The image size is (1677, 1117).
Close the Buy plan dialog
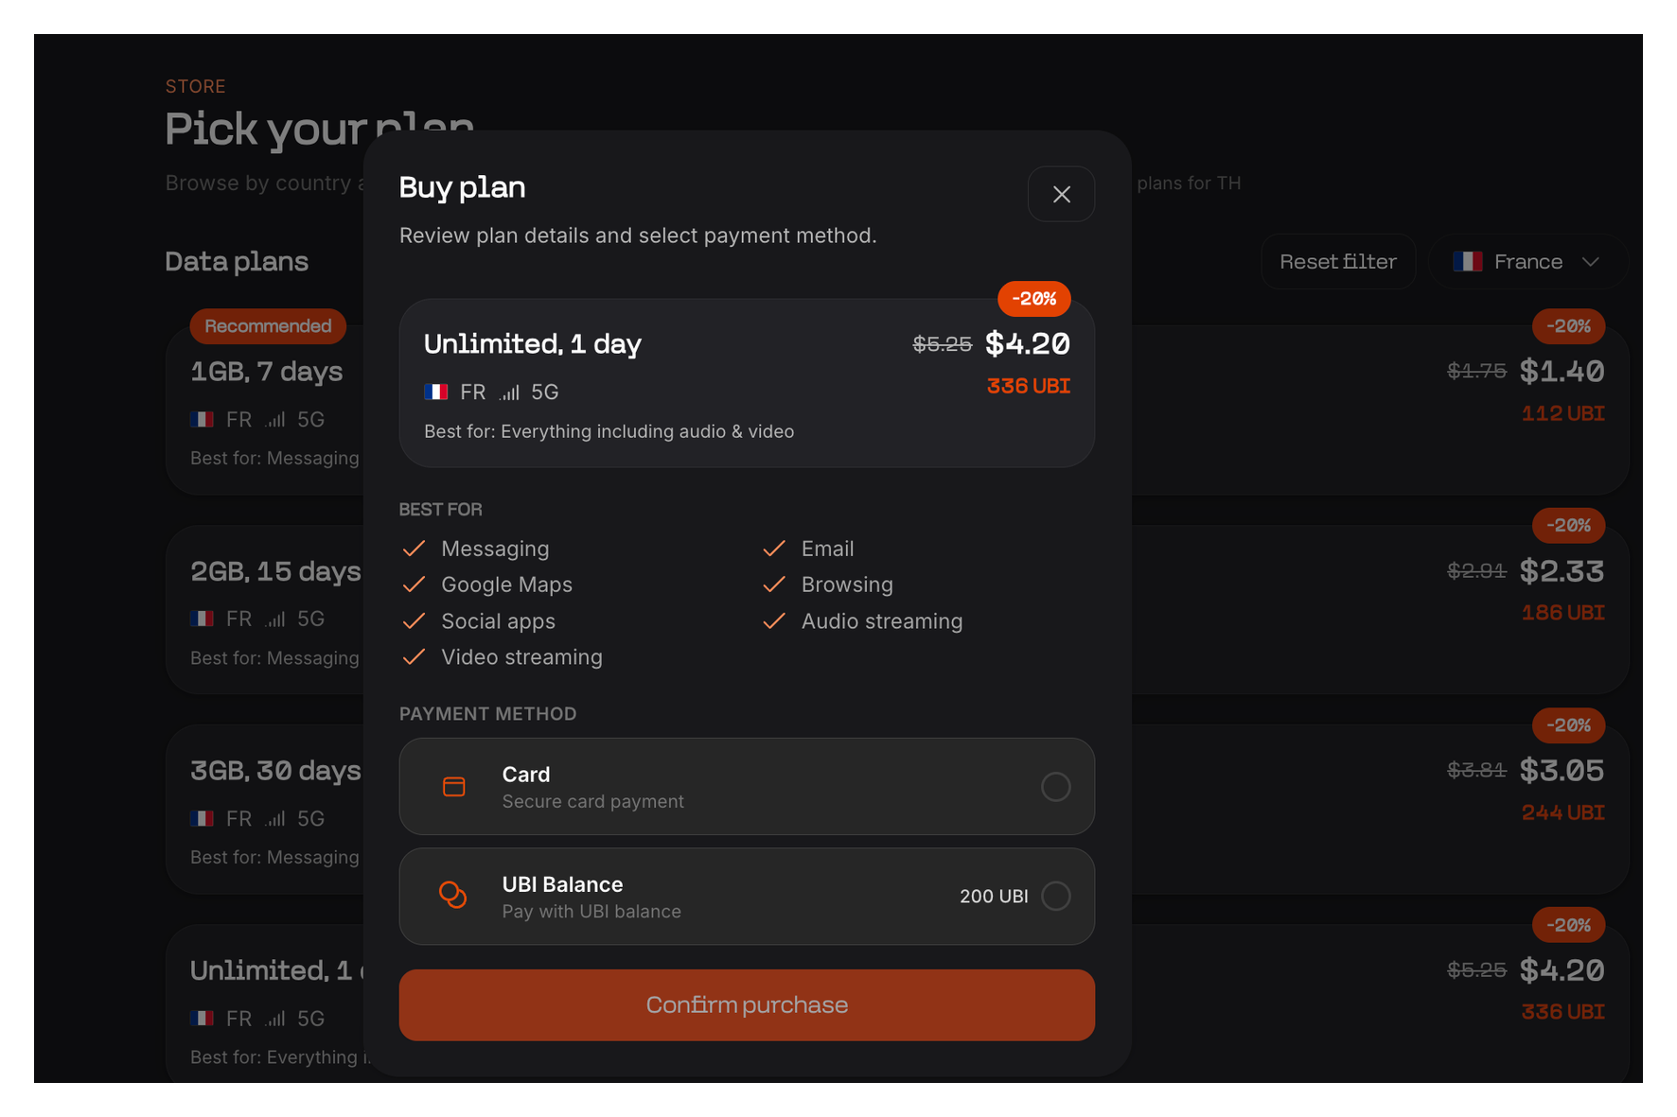click(x=1061, y=194)
